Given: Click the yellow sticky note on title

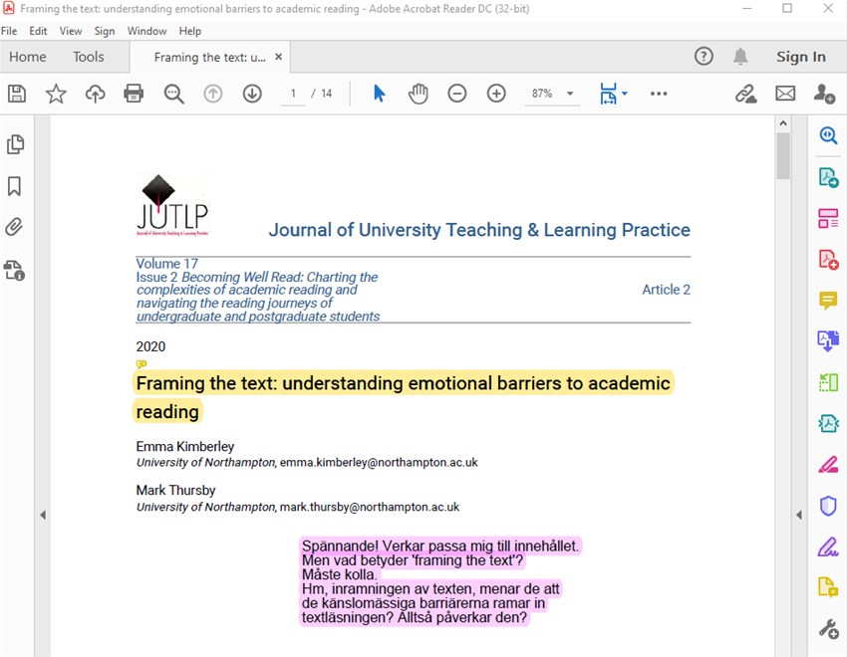Looking at the screenshot, I should (x=141, y=365).
